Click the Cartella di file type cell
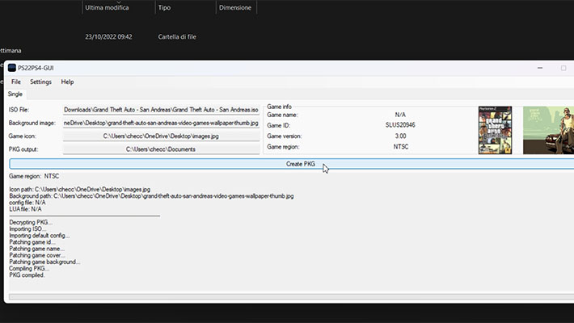Image resolution: width=574 pixels, height=323 pixels. pyautogui.click(x=177, y=36)
